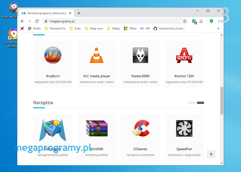Viewport: 241px width, 172px height.
Task: Click 'defragmentatory plików' under Defraggler
Action: (53, 155)
